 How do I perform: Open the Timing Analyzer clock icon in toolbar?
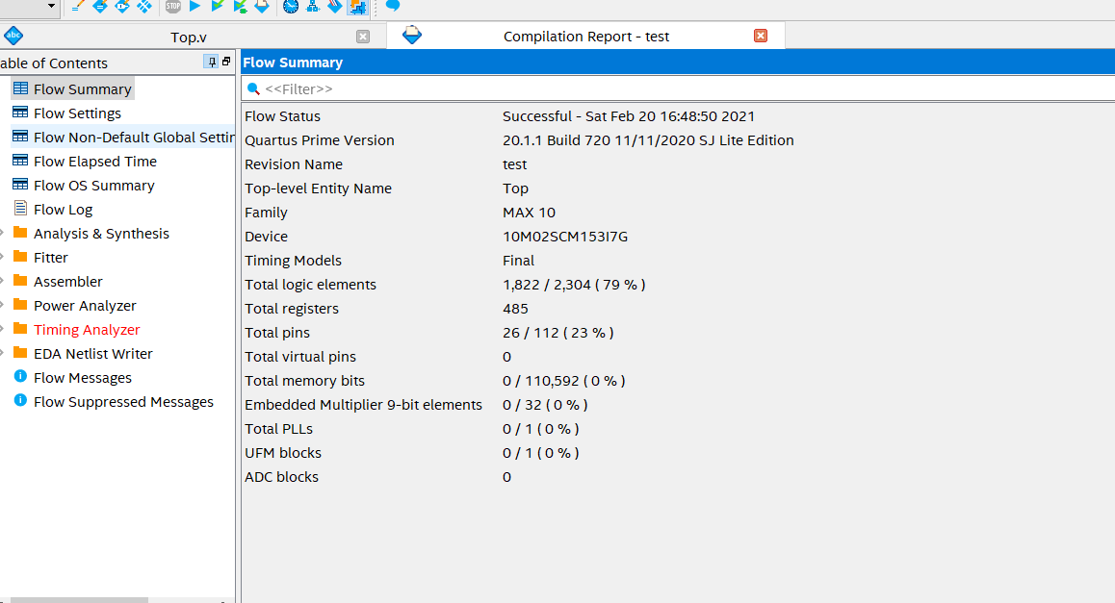(x=291, y=7)
